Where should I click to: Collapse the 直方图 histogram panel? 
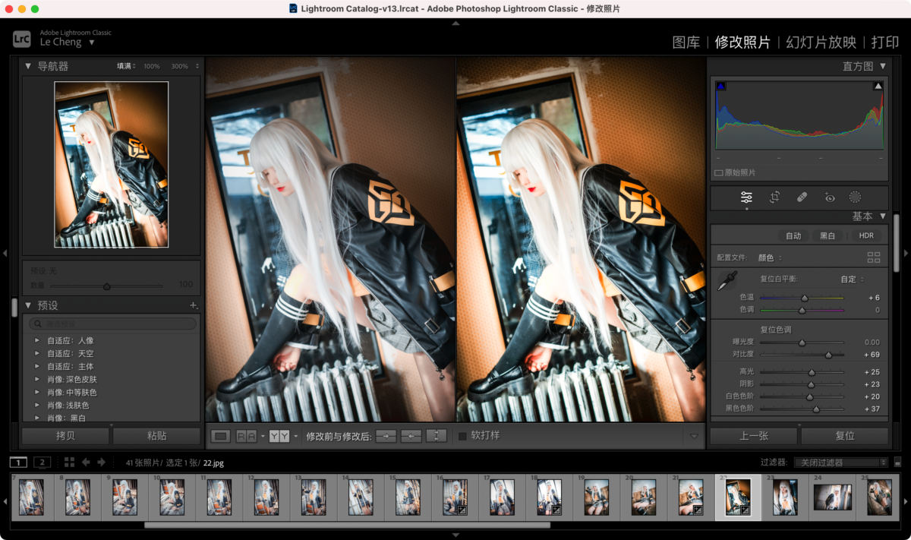click(883, 66)
